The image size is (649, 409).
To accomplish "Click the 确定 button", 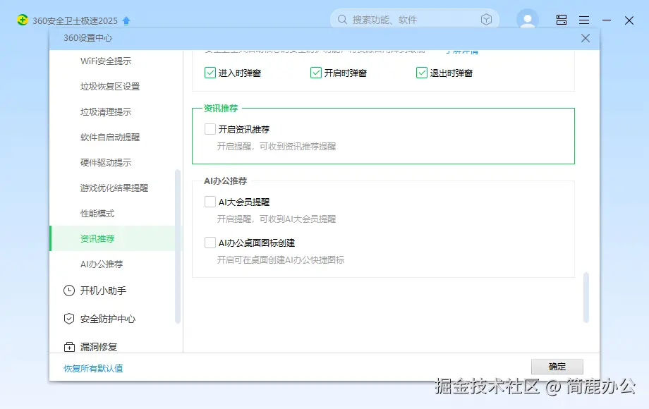I will 557,367.
